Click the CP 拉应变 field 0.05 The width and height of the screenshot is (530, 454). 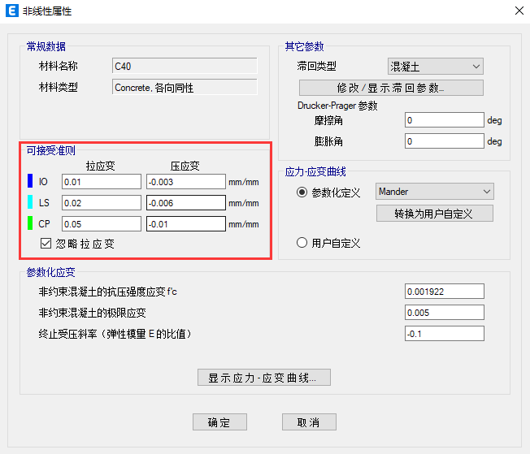click(x=102, y=223)
